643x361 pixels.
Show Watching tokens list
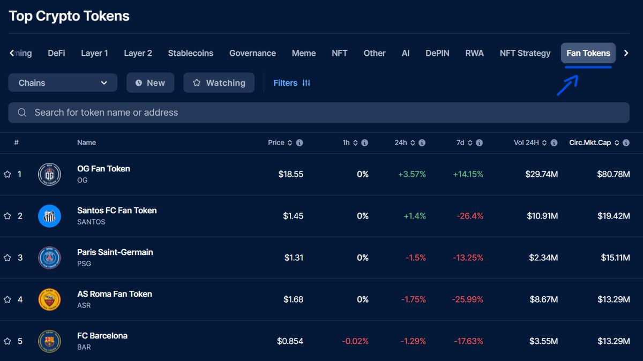[219, 83]
